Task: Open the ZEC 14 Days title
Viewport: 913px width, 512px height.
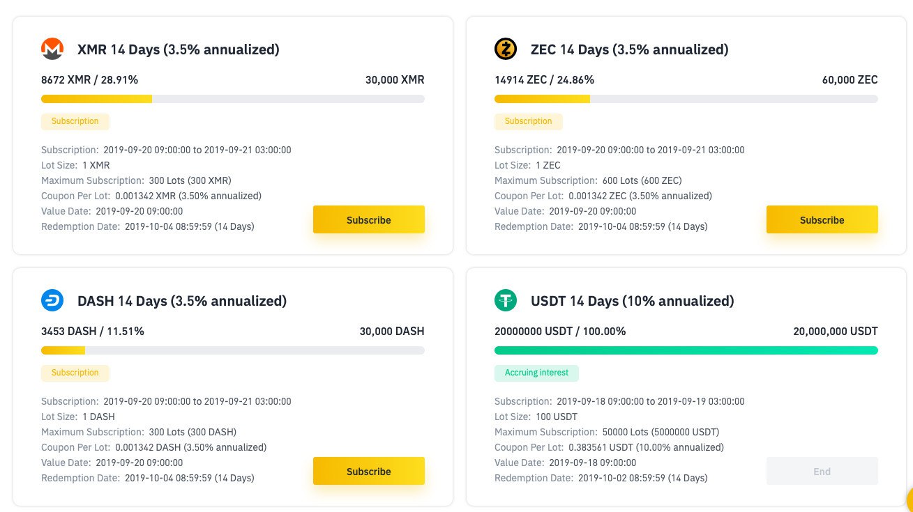Action: pos(630,49)
